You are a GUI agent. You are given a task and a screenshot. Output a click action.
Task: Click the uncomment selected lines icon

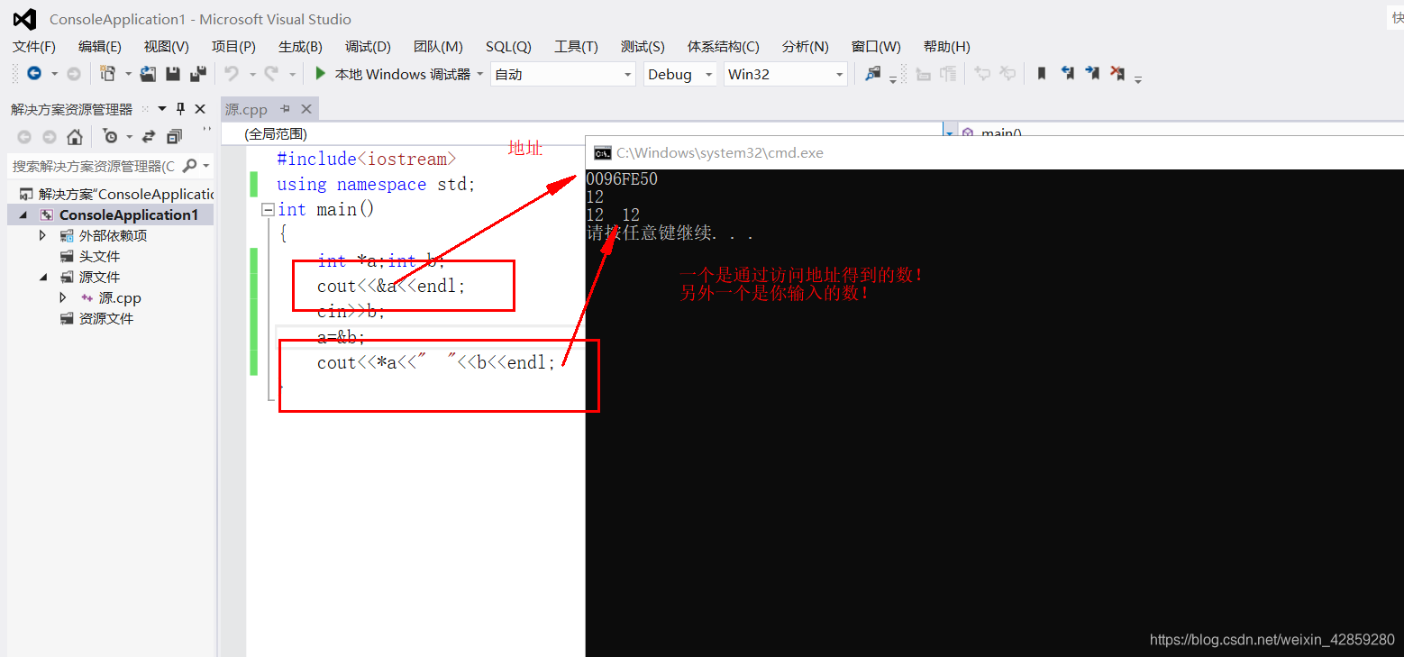1008,74
